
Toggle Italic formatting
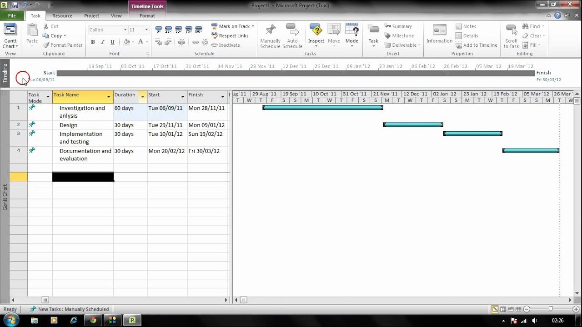tap(103, 42)
